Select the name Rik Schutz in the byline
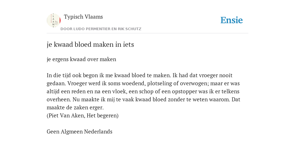This screenshot has width=295, height=147. click(130, 29)
